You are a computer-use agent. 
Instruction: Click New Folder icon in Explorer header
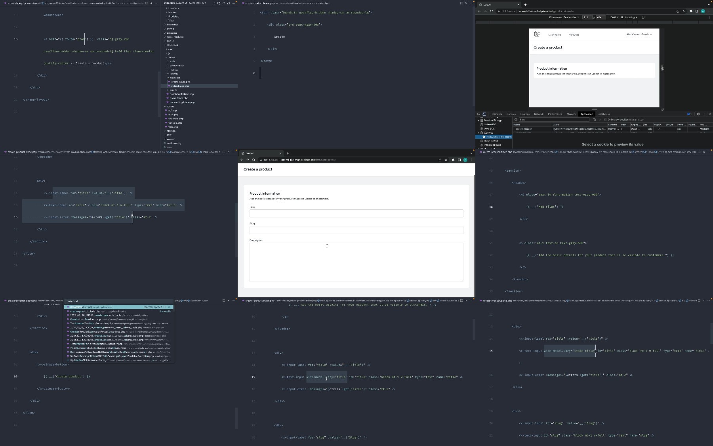click(219, 3)
